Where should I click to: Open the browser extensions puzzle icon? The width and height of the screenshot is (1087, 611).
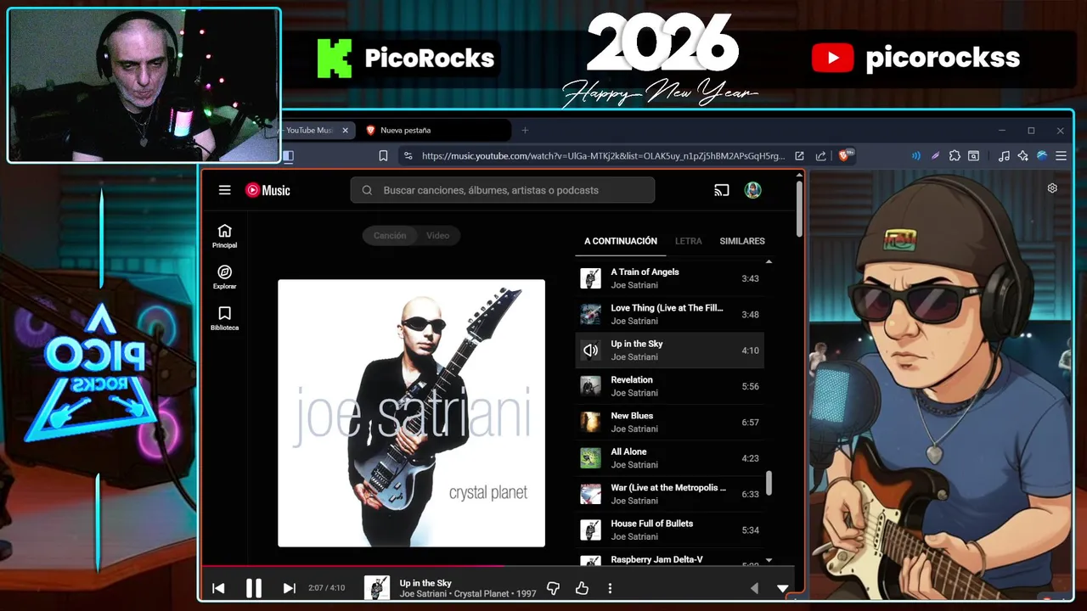955,156
